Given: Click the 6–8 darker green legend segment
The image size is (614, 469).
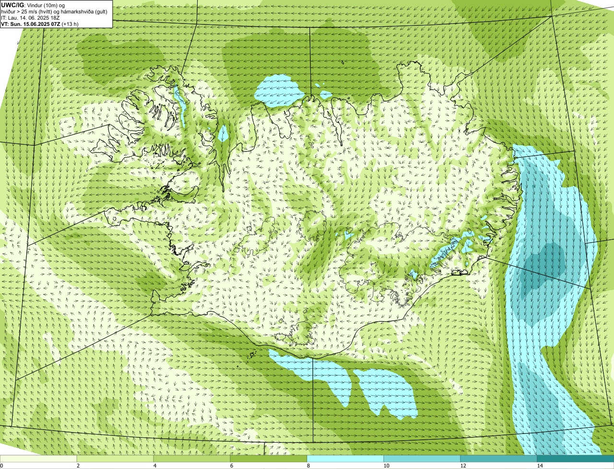Looking at the screenshot, I should point(269,458).
